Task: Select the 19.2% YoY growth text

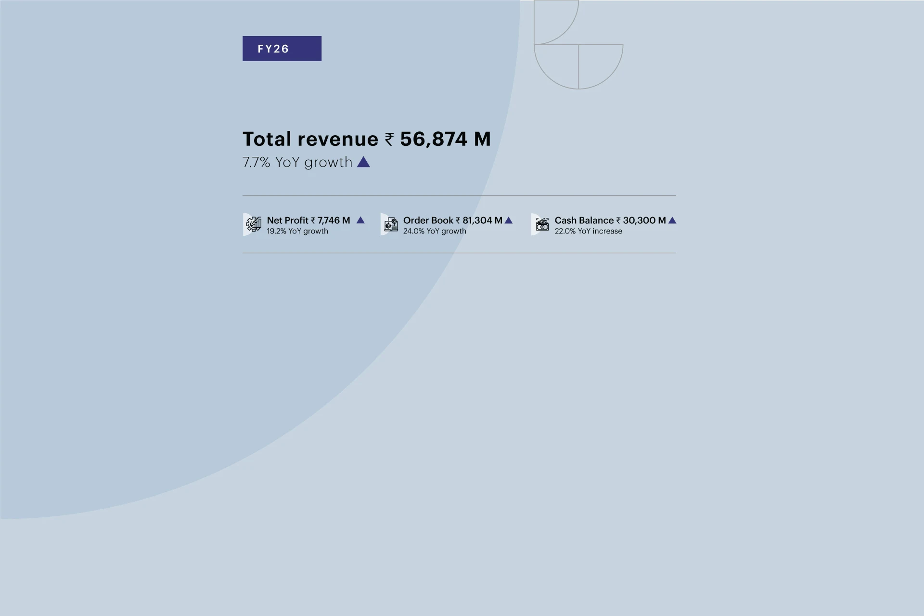Action: point(297,231)
